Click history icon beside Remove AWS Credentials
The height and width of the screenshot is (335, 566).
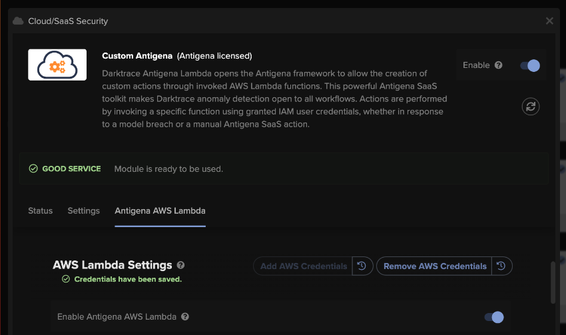pos(501,266)
